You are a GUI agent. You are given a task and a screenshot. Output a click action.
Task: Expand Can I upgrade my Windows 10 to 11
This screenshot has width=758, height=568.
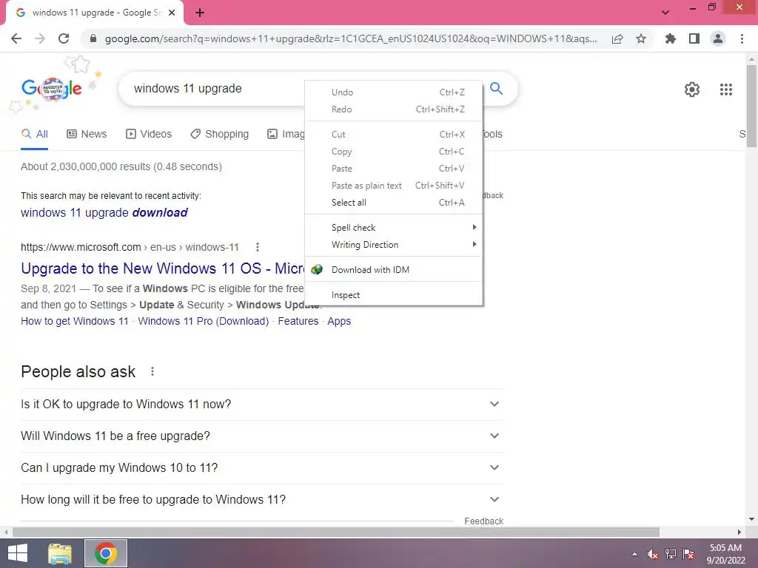click(262, 468)
